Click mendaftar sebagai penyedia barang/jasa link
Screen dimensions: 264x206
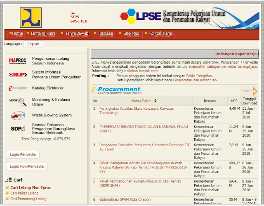223,66
